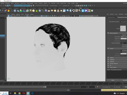127x95 pixels.
Task: Toggle the second Dome checkbox under Intensity multiplier
Action: pos(121,47)
